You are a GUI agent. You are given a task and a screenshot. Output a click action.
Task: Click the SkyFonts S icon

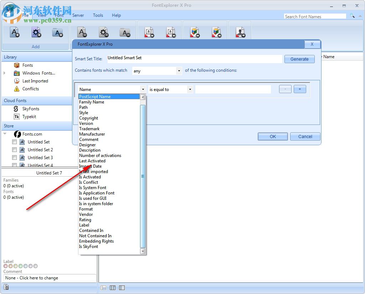click(16, 109)
